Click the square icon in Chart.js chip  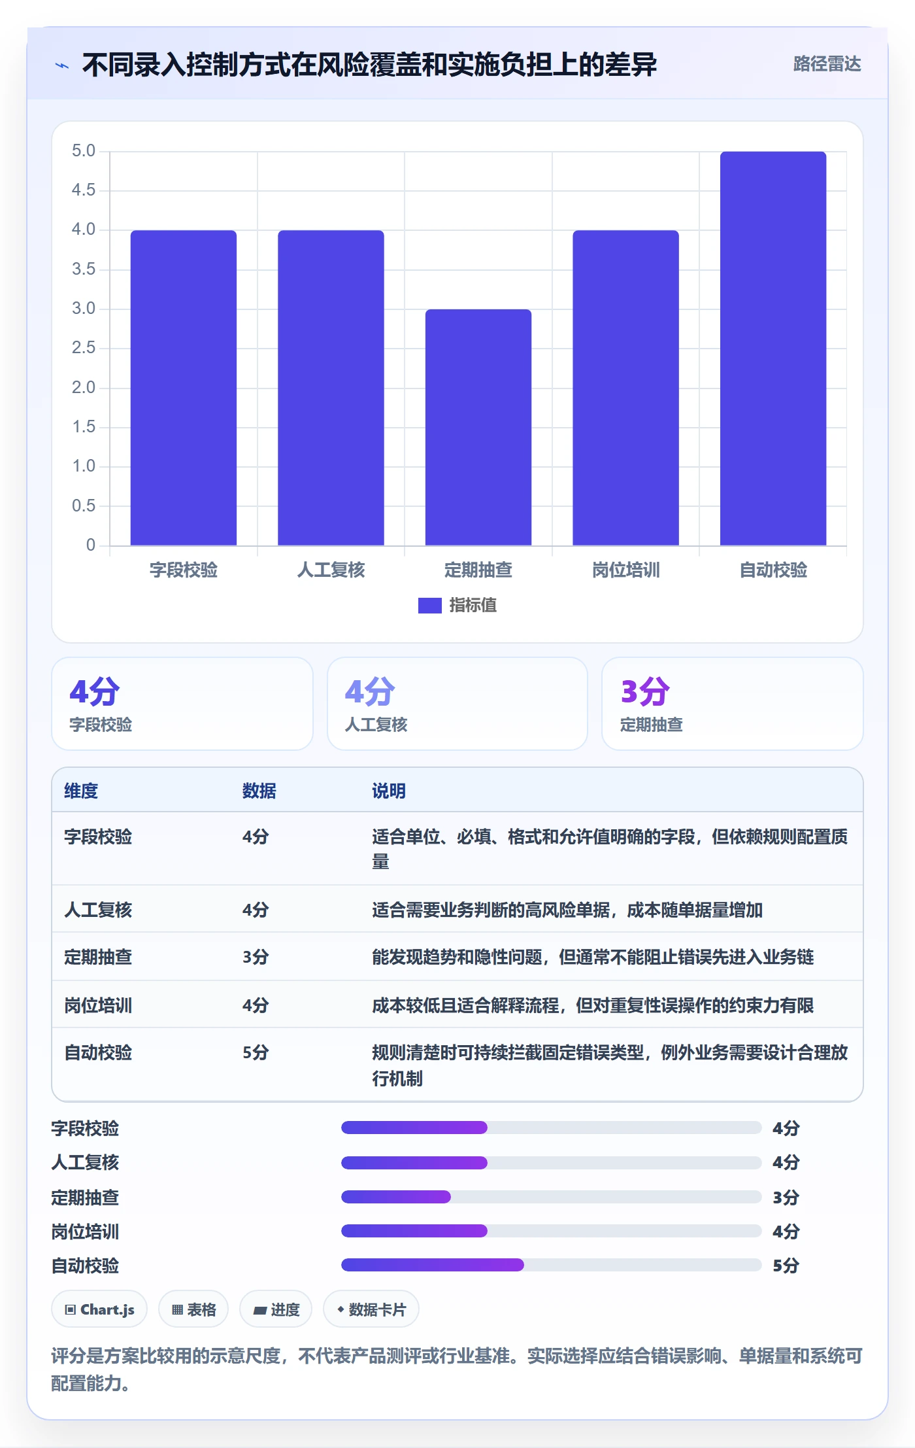click(70, 1310)
